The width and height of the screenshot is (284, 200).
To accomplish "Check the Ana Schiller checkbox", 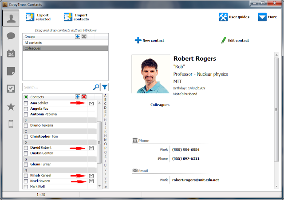I will 26,103.
